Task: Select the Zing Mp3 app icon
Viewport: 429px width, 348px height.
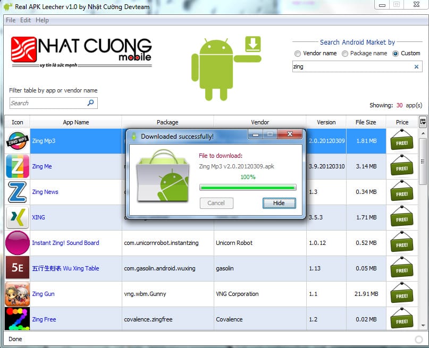Action: tap(18, 140)
